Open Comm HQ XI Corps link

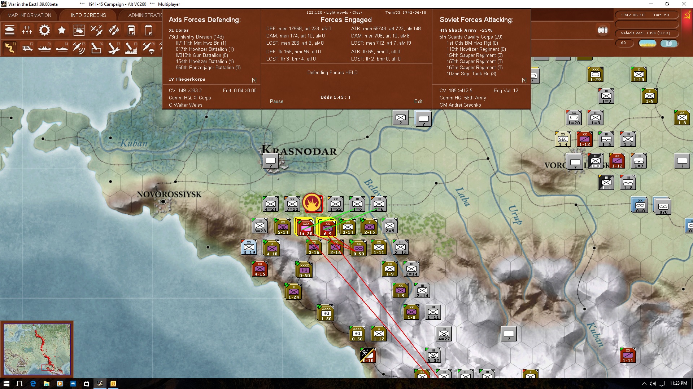190,98
